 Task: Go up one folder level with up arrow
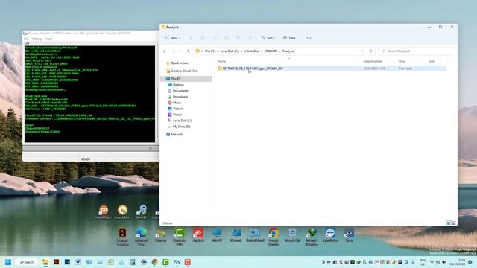[x=188, y=51]
